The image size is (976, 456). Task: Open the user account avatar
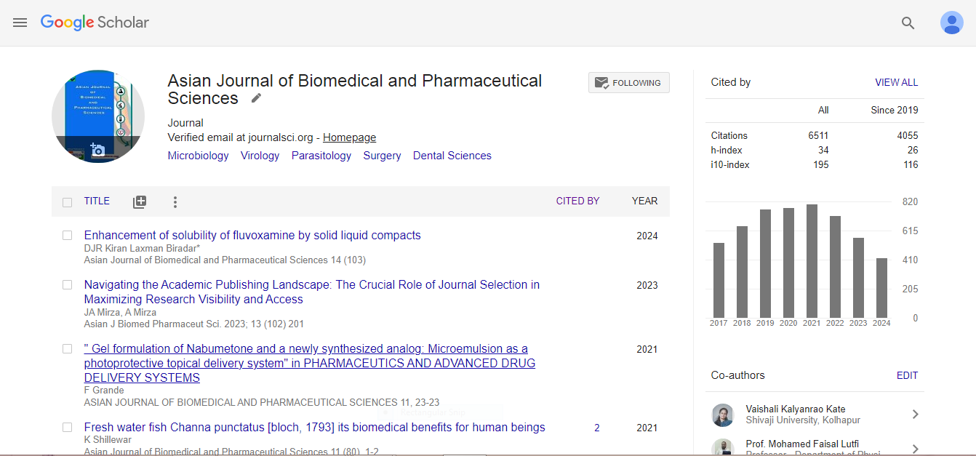[951, 23]
